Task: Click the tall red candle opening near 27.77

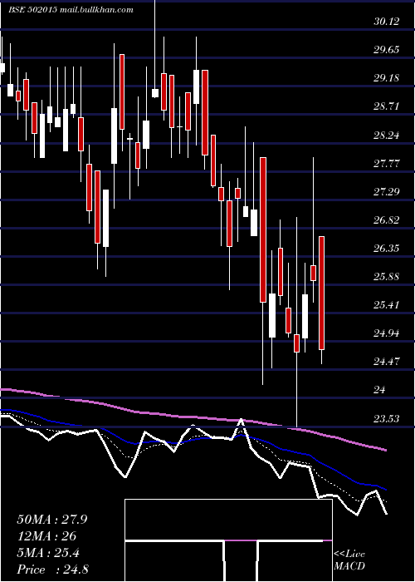Action: tap(263, 229)
